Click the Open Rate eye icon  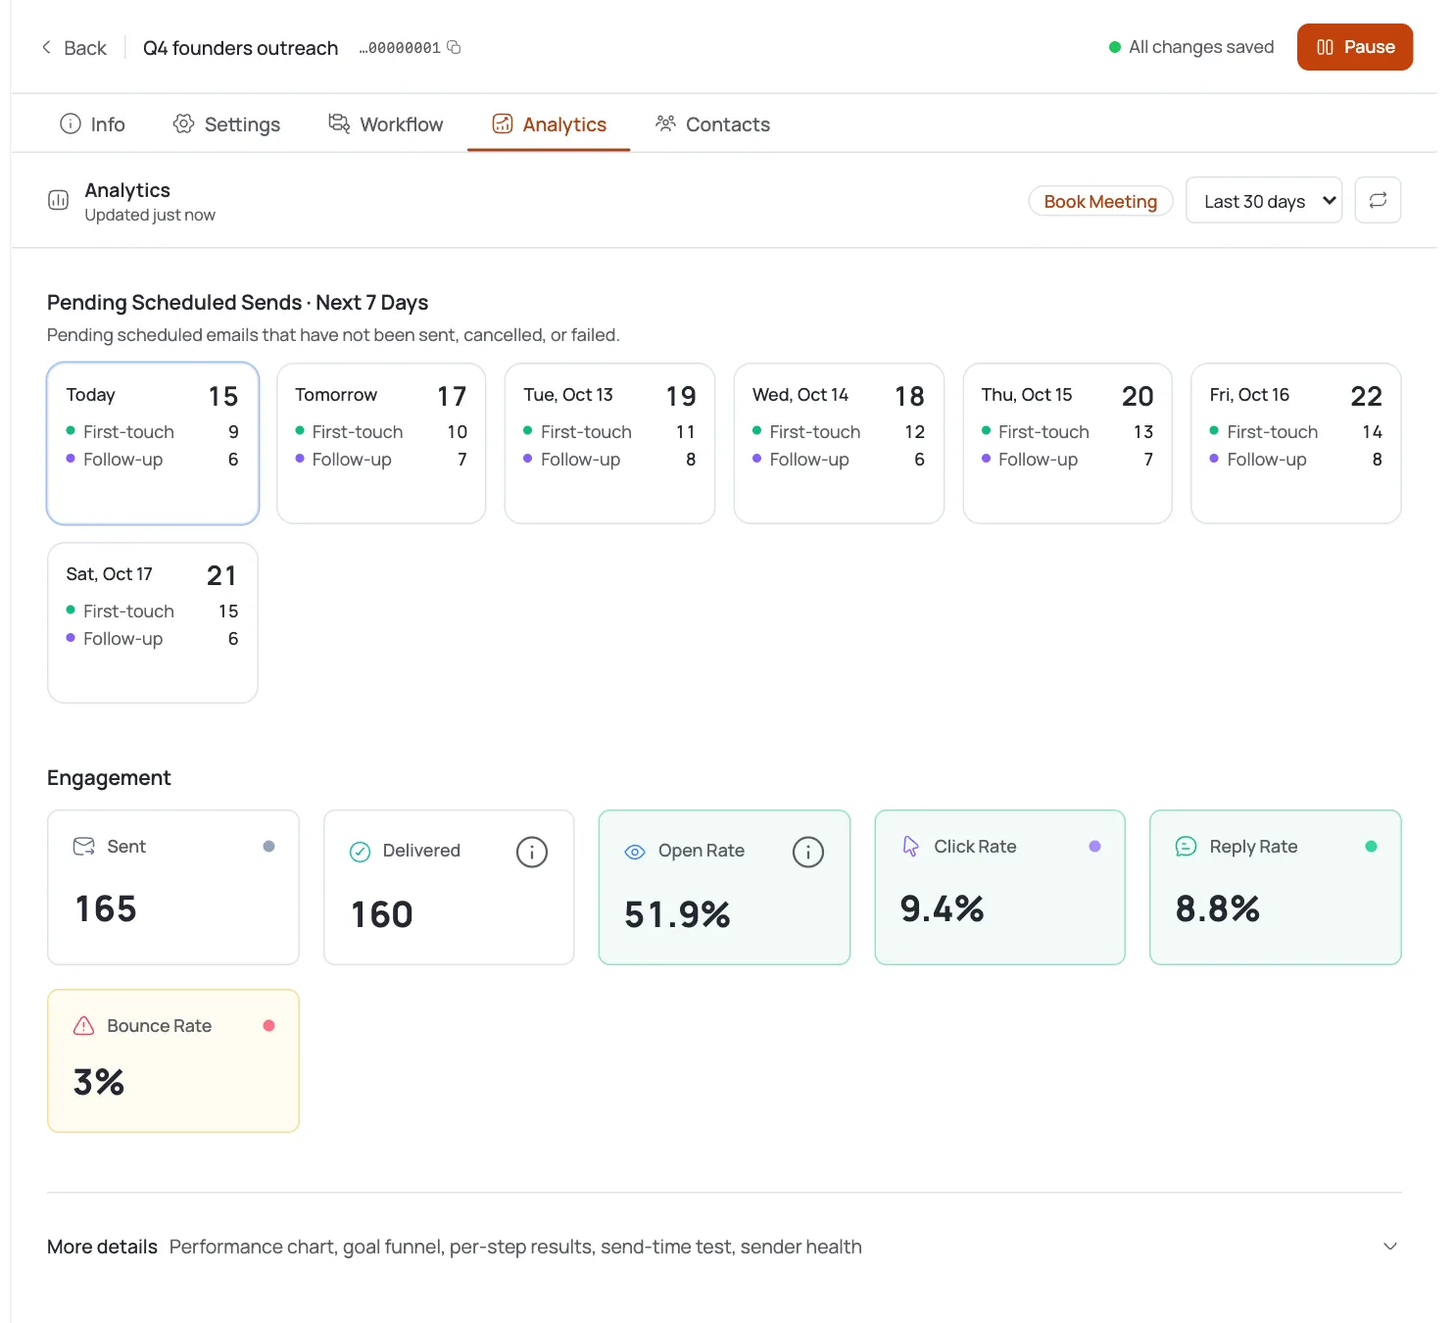point(635,852)
